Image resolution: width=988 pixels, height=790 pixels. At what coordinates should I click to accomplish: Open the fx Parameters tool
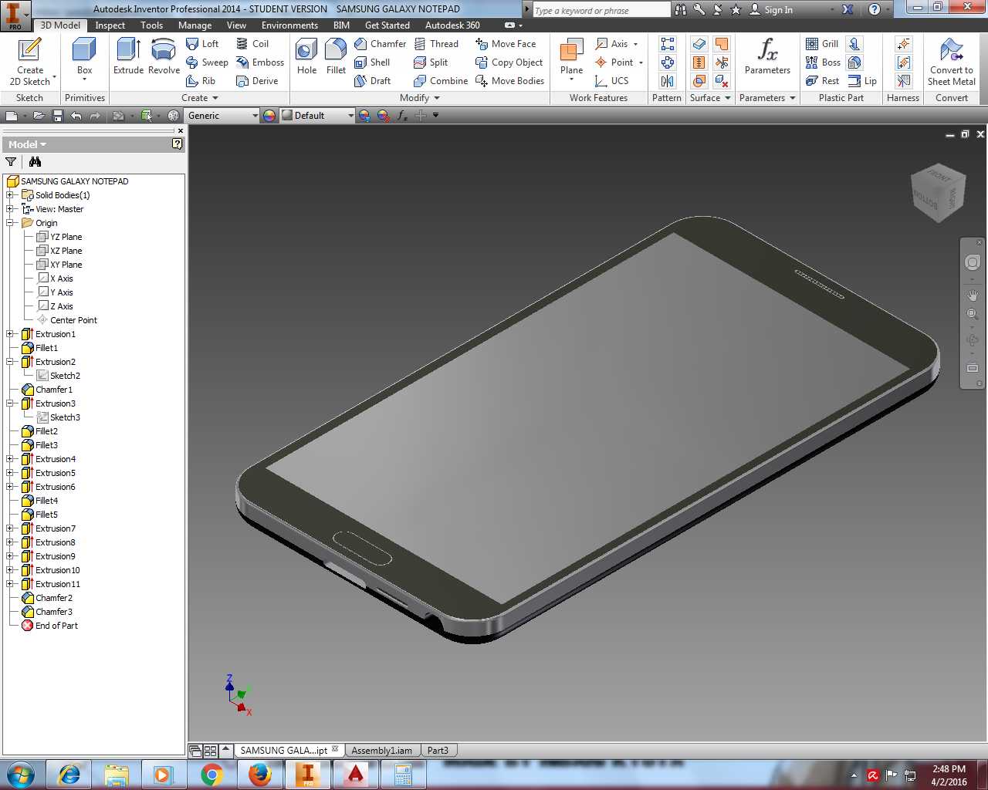click(767, 56)
